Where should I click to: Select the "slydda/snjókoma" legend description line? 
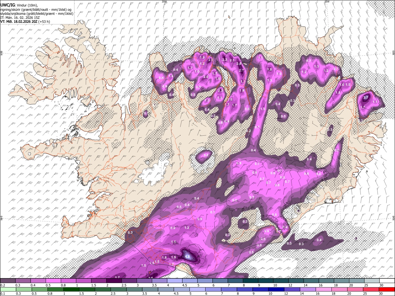click(37, 14)
